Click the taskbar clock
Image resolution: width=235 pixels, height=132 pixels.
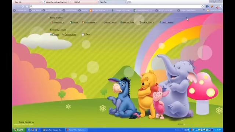coord(218,130)
